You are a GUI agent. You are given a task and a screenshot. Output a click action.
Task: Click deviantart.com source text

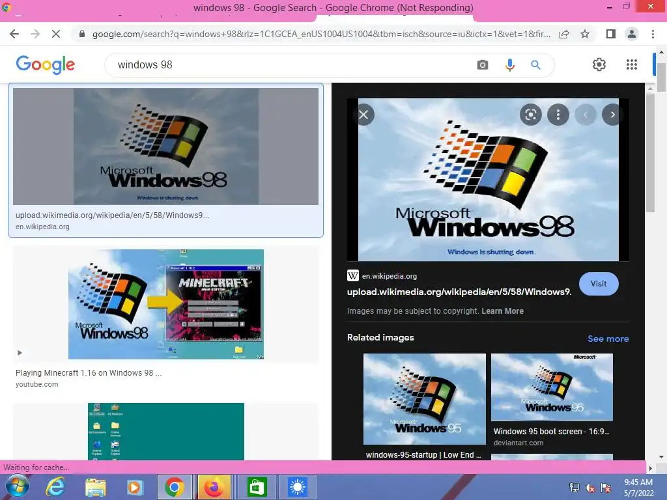pos(518,443)
